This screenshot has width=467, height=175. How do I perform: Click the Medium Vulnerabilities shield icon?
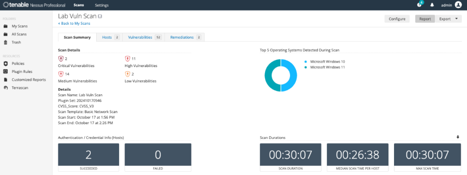pyautogui.click(x=61, y=74)
